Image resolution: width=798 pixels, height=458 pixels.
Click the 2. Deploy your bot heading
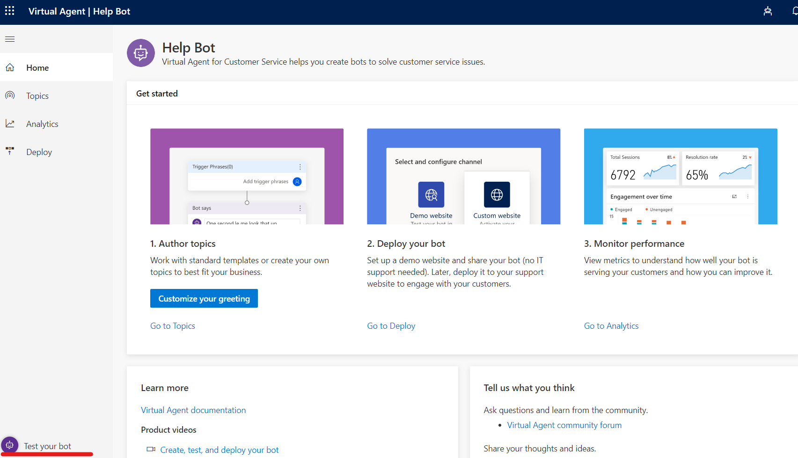coord(406,244)
